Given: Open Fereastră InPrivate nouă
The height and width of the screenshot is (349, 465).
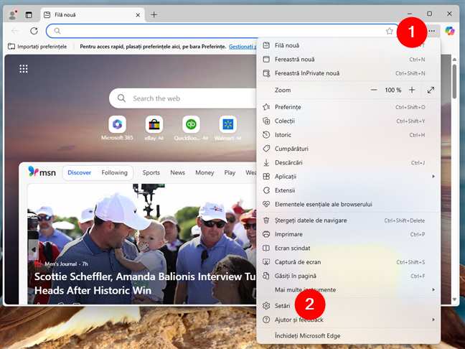Looking at the screenshot, I should [x=348, y=73].
